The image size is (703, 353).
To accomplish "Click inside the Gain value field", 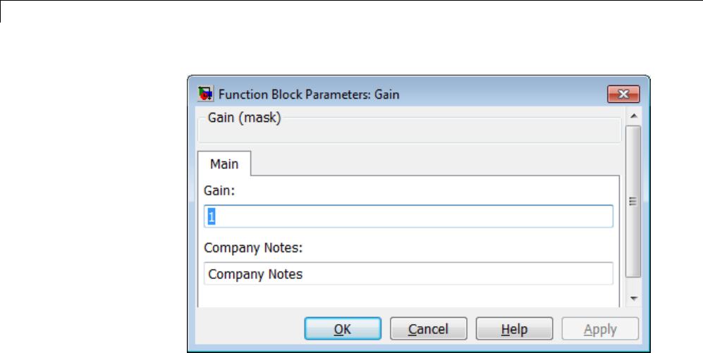I will (409, 216).
